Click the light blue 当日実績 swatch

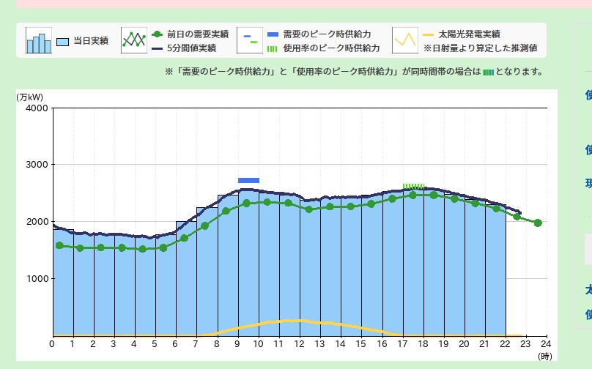pos(62,42)
